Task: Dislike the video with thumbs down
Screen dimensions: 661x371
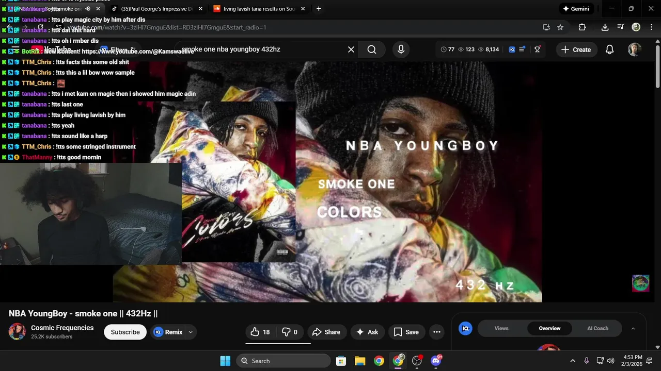Action: (290, 332)
